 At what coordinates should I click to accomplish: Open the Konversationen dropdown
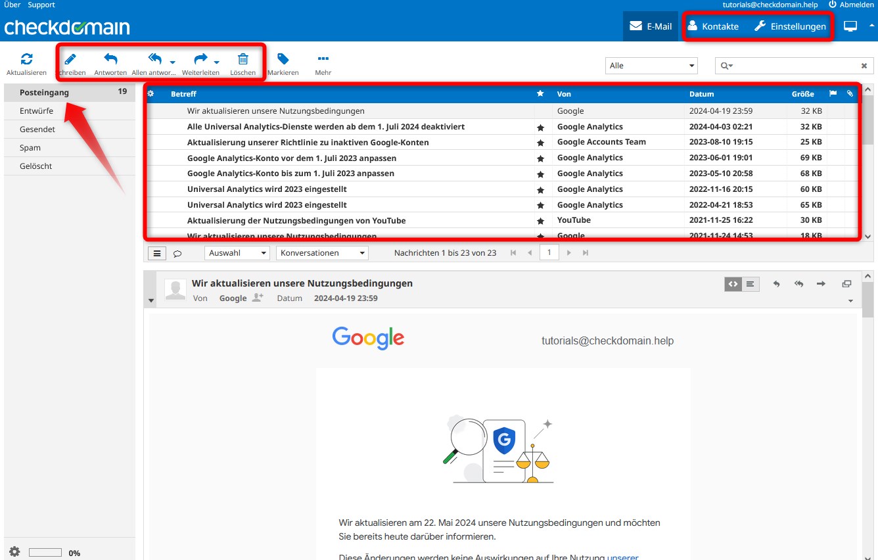pos(322,253)
